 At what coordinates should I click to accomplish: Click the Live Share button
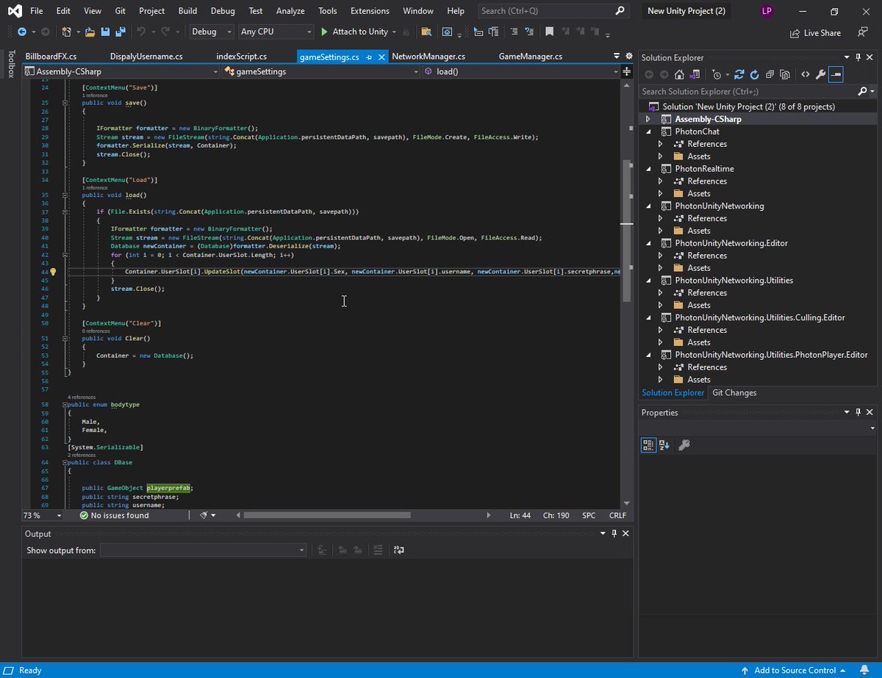815,33
